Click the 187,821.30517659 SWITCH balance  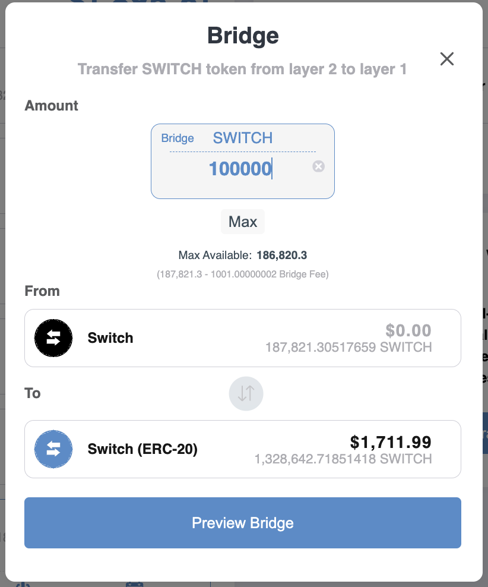[x=348, y=347]
